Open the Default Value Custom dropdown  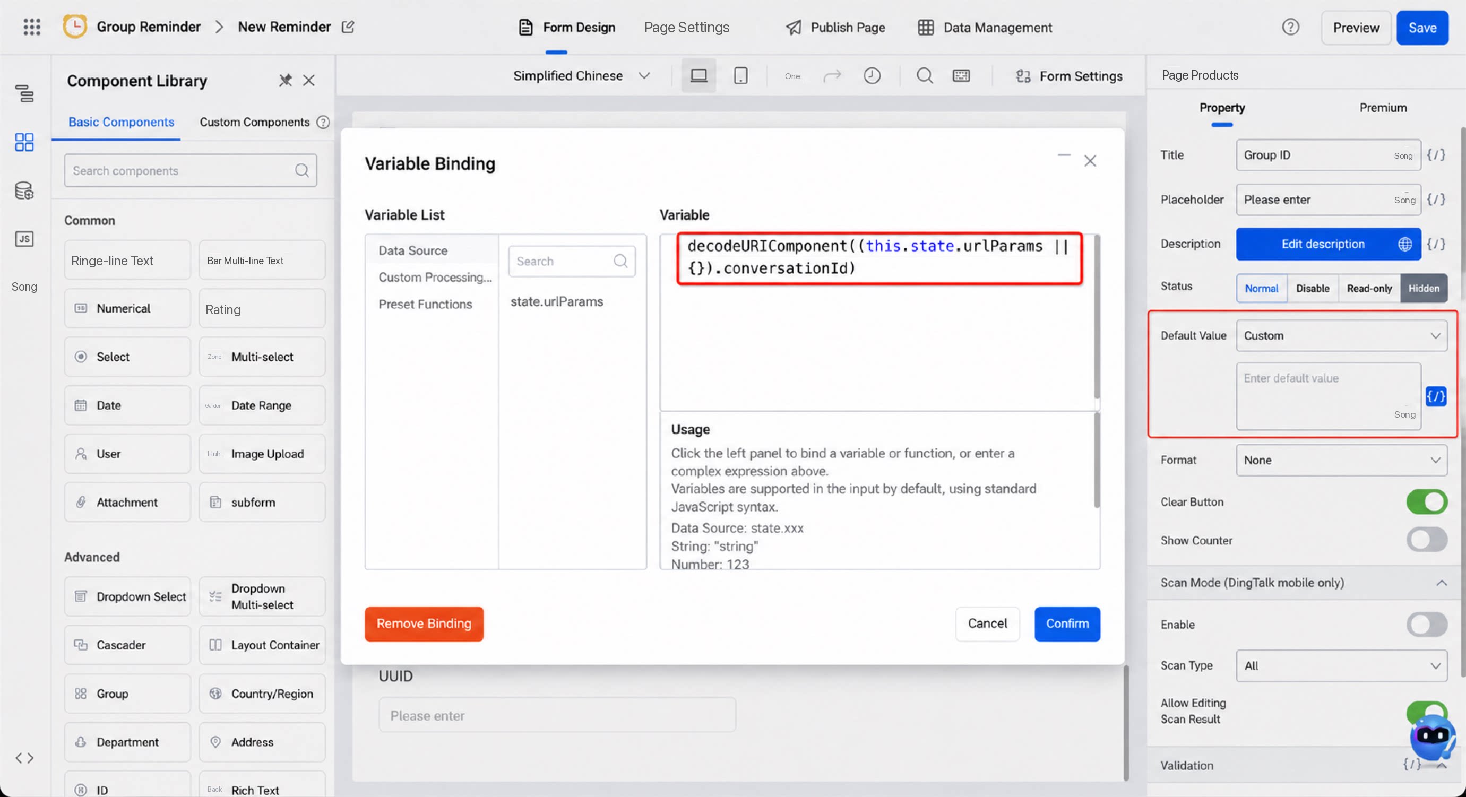coord(1341,336)
